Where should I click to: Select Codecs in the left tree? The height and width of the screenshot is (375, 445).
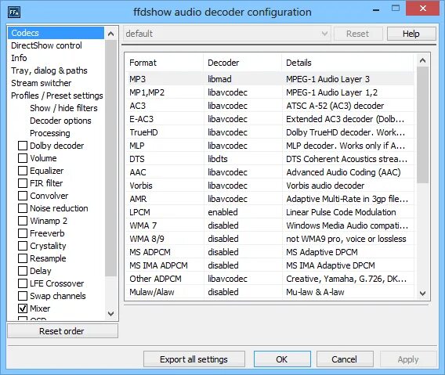[56, 33]
